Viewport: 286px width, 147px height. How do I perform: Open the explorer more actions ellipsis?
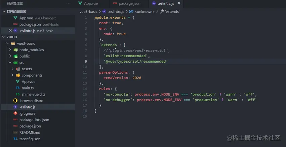click(68, 3)
